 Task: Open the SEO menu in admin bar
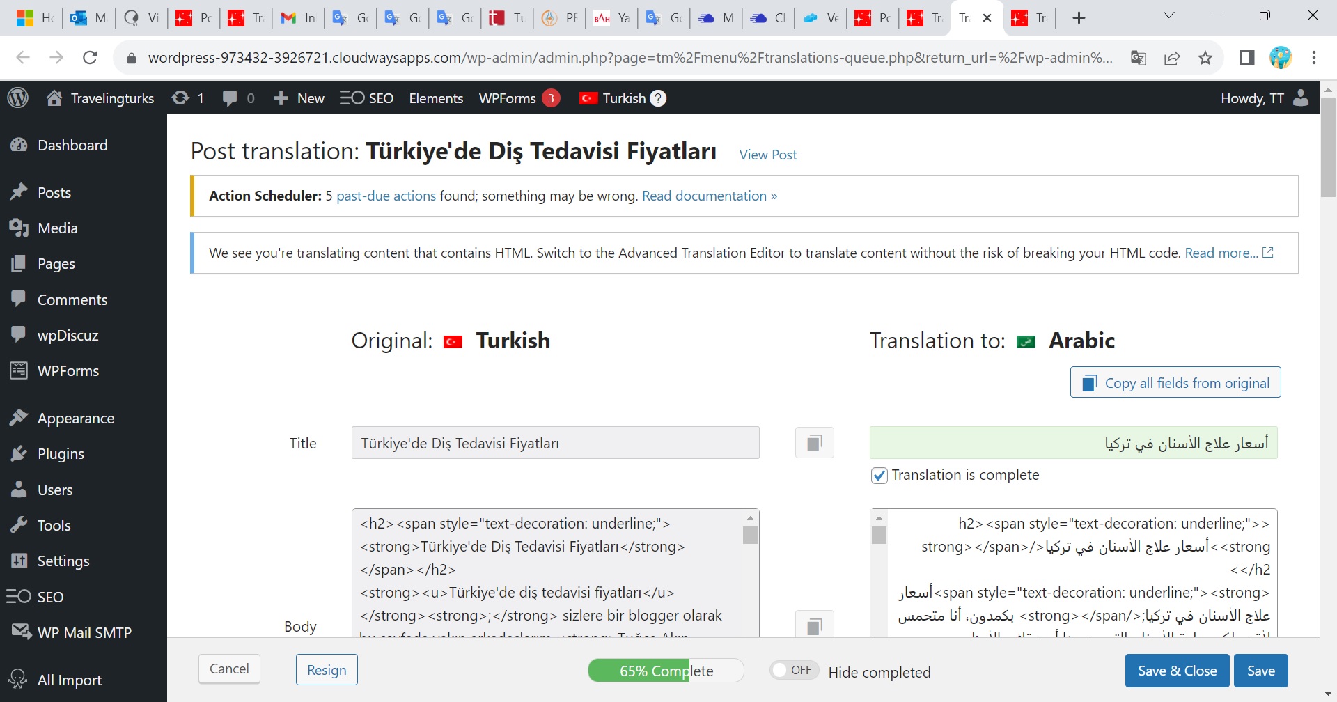pyautogui.click(x=367, y=98)
